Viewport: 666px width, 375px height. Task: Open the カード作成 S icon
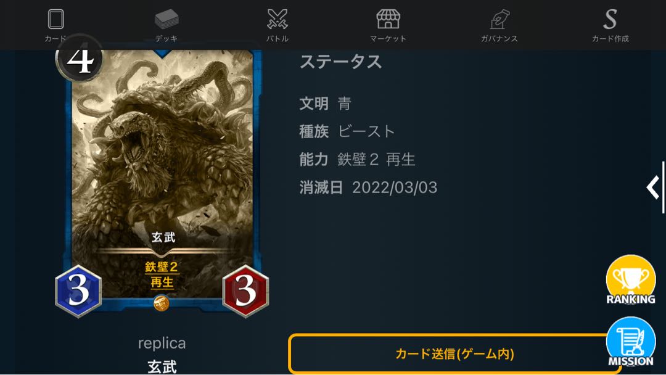pyautogui.click(x=610, y=19)
